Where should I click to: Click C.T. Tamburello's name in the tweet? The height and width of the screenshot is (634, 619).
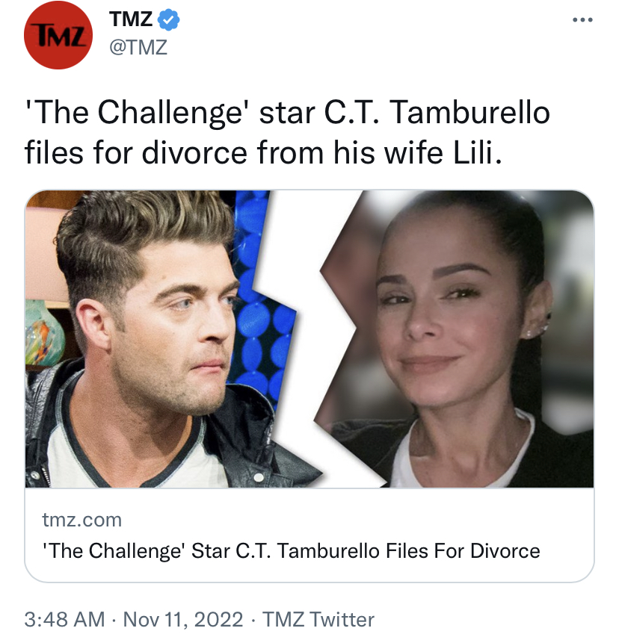coord(437,112)
